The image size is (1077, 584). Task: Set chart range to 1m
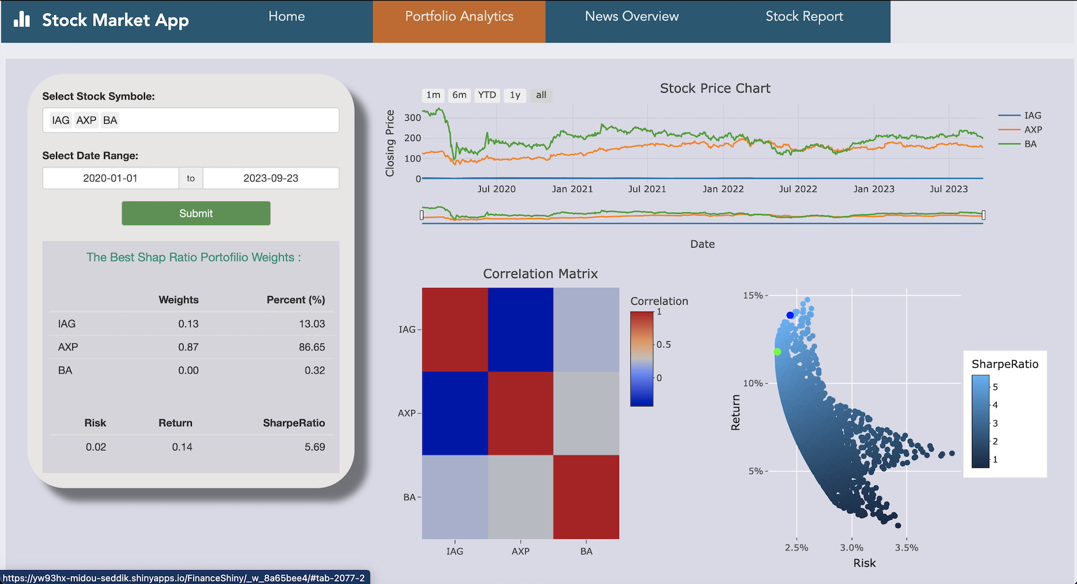pos(433,95)
